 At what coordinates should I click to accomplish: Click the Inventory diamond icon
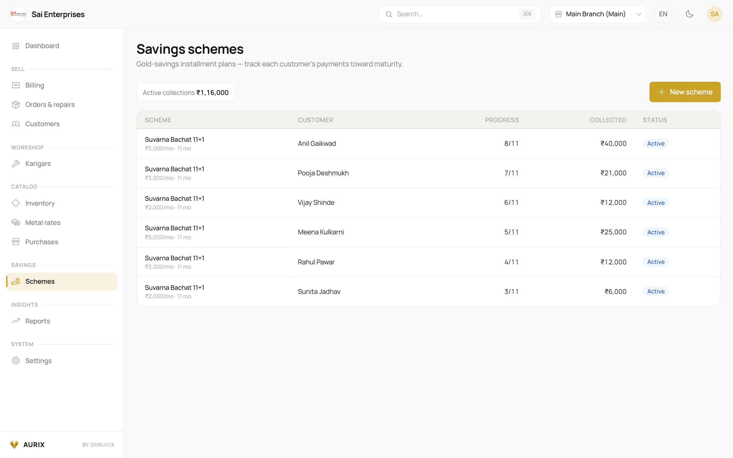point(16,203)
